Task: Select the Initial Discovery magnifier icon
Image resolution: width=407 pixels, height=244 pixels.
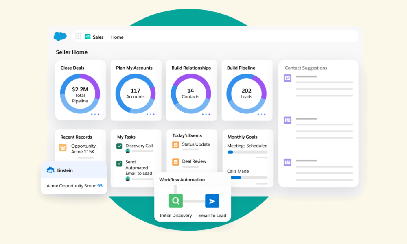Action: pos(176,201)
